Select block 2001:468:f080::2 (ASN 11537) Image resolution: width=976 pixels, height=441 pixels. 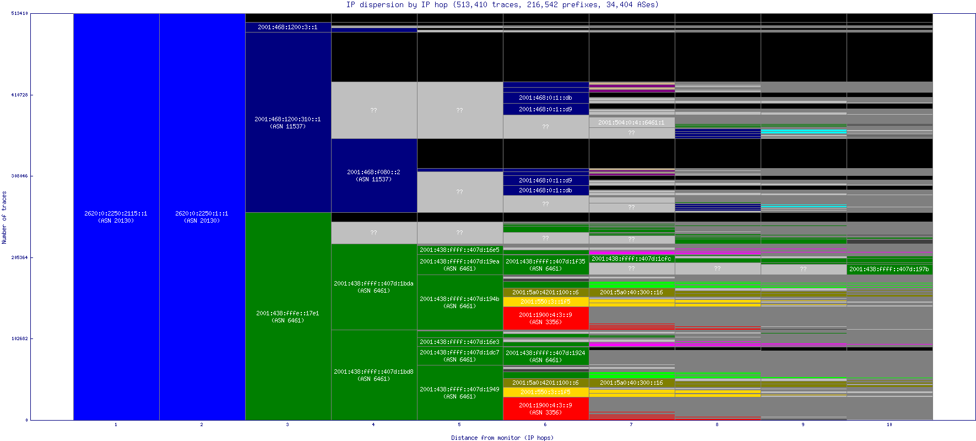(x=374, y=175)
